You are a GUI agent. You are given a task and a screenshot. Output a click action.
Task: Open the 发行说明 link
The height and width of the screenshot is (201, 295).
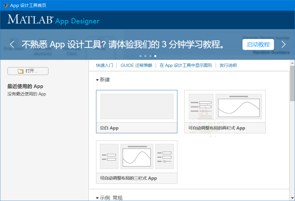(x=228, y=65)
